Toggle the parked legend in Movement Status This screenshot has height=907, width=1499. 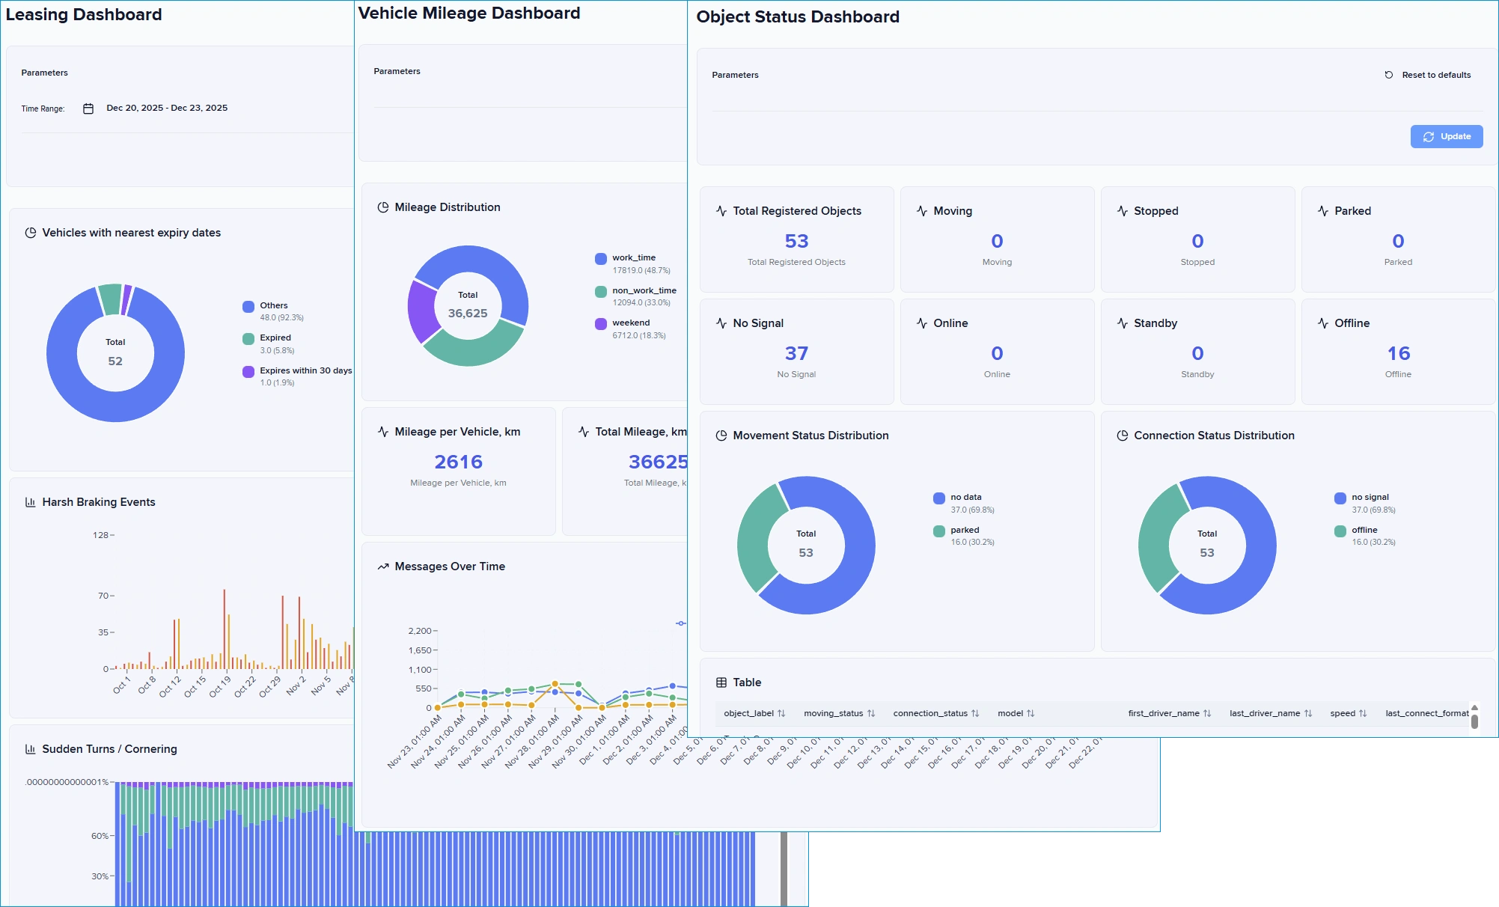click(x=964, y=530)
